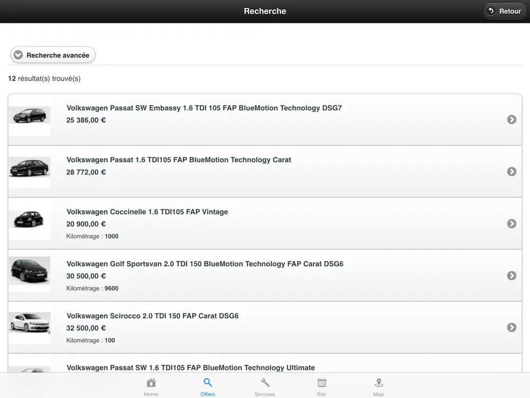530x398 pixels.
Task: Click the price 30 500,00 €
Action: coord(86,276)
